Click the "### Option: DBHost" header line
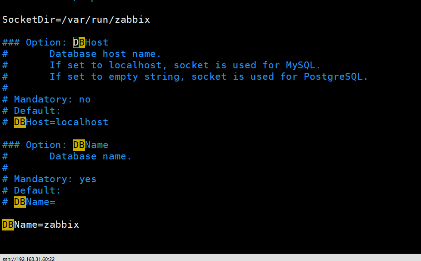The width and height of the screenshot is (421, 261). click(55, 42)
